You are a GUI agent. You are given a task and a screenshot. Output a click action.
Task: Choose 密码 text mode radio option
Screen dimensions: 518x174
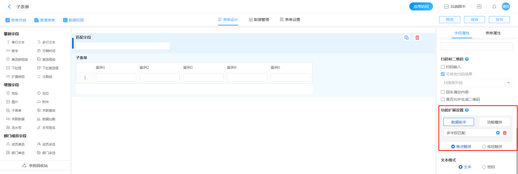pos(484,167)
